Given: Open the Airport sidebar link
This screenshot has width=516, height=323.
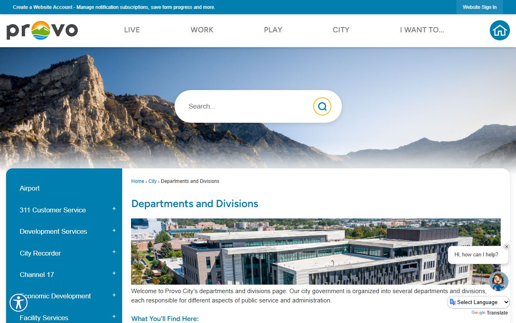Looking at the screenshot, I should pyautogui.click(x=30, y=188).
